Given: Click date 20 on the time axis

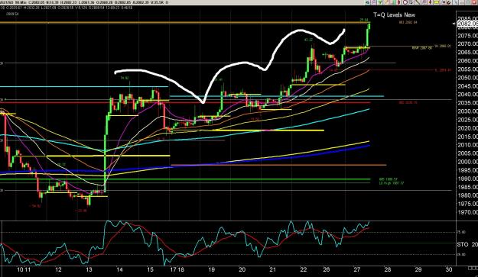Looking at the screenshot, I should coord(242,269).
